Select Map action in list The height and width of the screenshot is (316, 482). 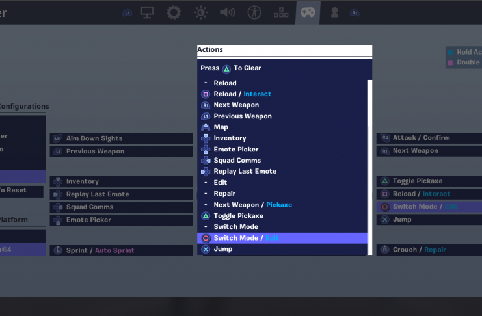pos(282,127)
